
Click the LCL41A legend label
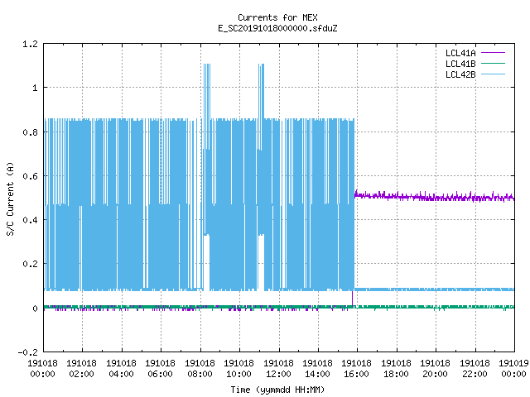point(460,53)
